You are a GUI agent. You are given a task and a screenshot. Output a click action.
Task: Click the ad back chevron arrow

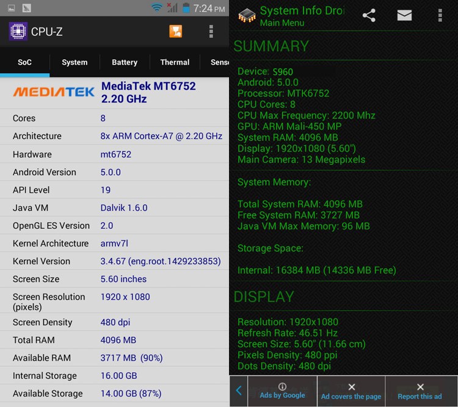pos(239,391)
